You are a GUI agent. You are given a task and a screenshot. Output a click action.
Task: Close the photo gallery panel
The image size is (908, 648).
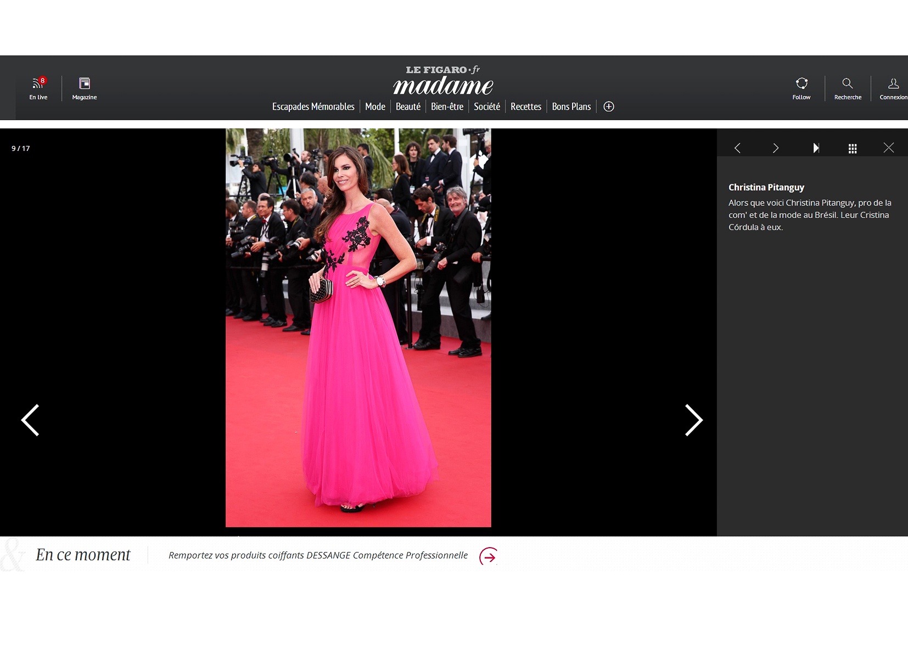[888, 148]
